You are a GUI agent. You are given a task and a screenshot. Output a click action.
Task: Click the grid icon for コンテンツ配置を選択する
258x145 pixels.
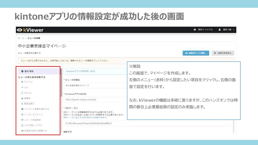click(22, 109)
